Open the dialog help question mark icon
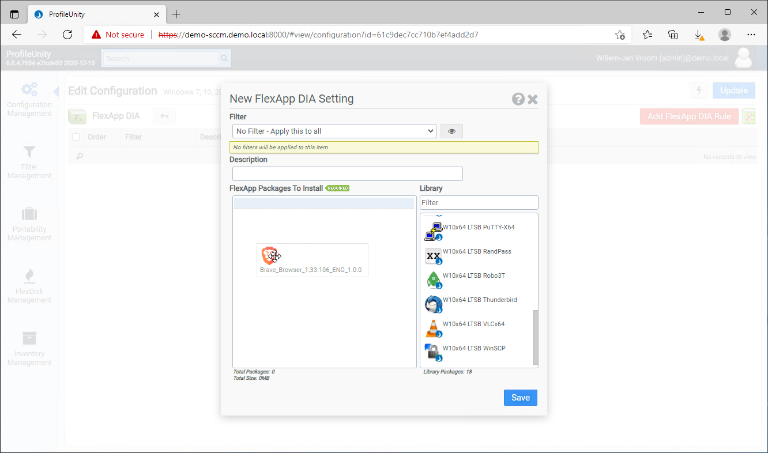 click(518, 99)
